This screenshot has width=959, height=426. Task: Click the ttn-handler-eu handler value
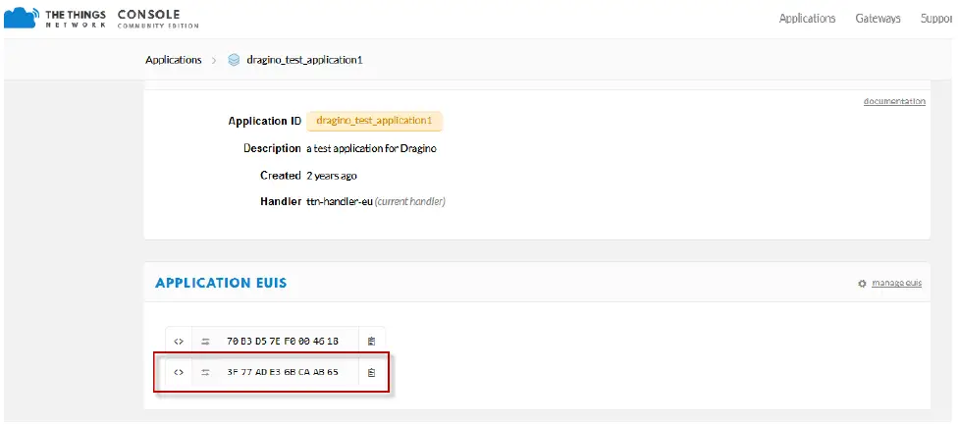coord(340,201)
